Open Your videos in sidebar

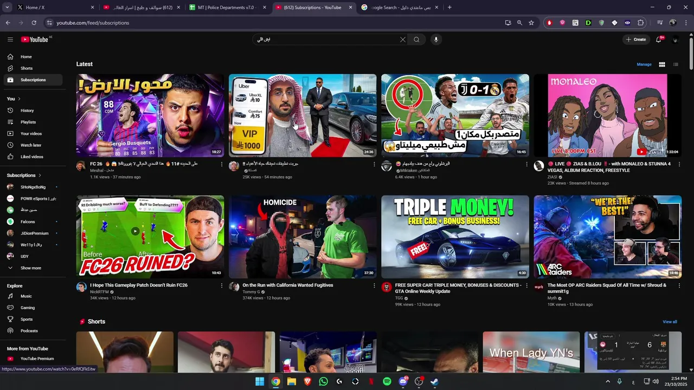pyautogui.click(x=33, y=133)
